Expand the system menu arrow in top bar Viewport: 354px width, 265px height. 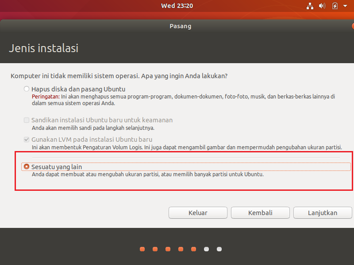[x=345, y=6]
